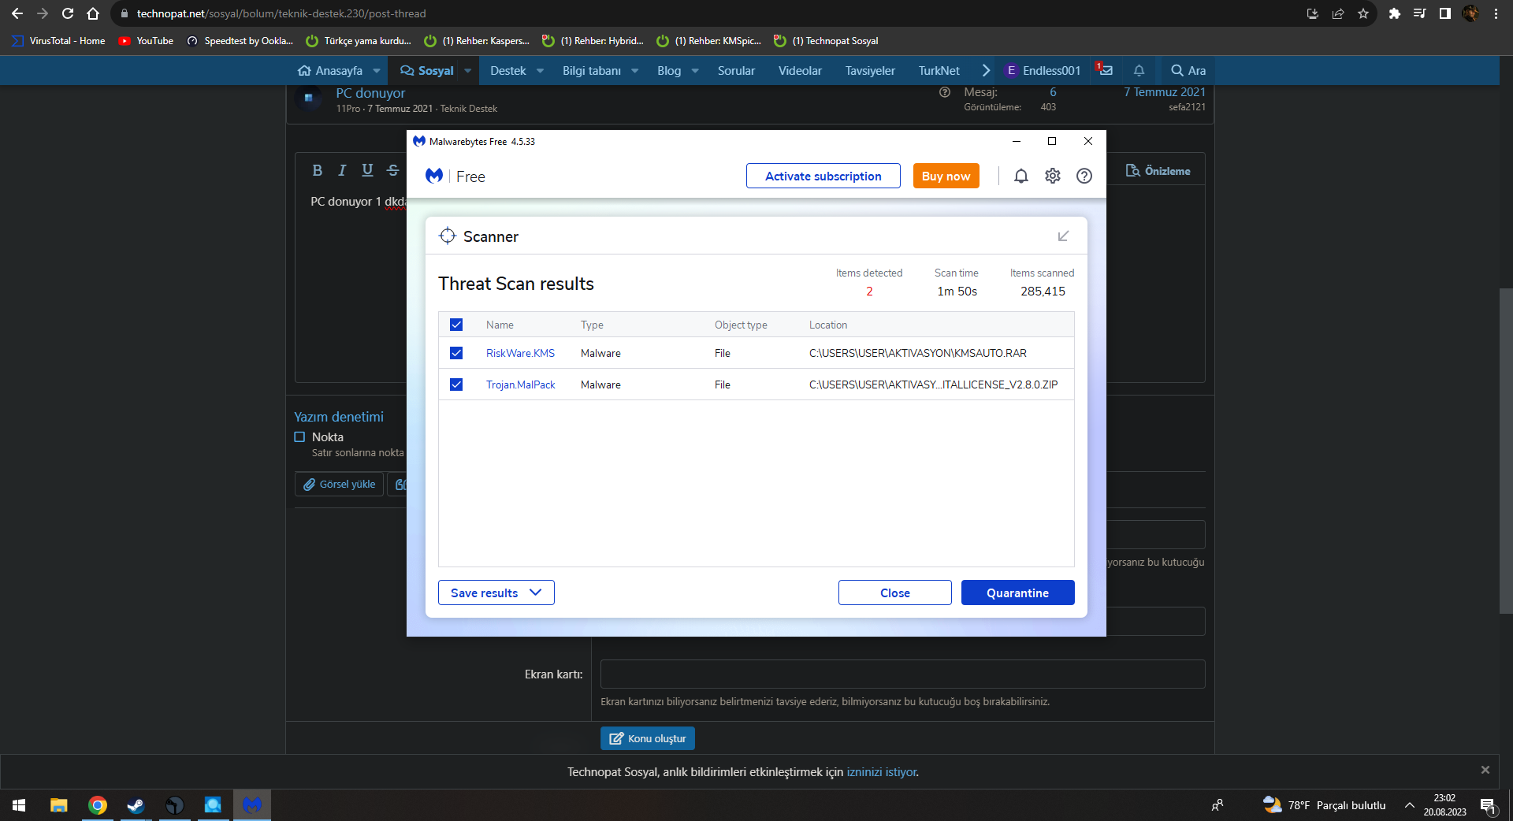Click Malwarebytes icon in the taskbar

[x=252, y=805]
